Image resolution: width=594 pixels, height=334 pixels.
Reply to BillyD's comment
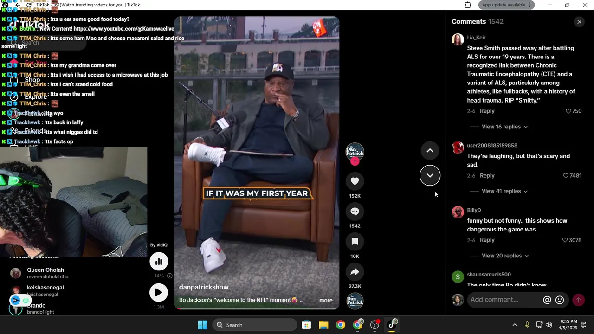point(487,240)
